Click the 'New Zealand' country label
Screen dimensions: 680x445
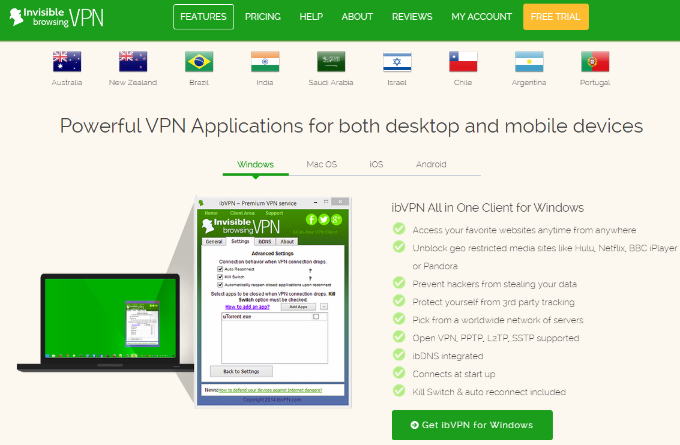coord(133,83)
